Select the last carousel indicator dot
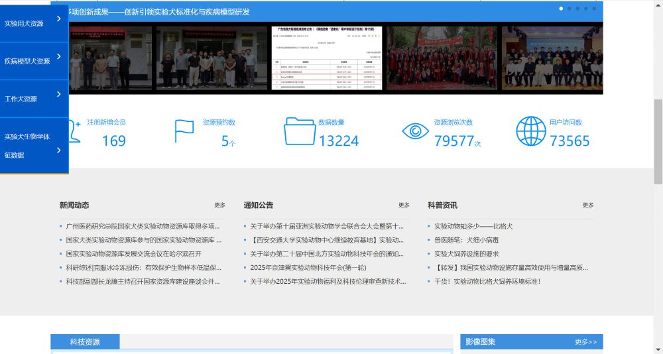 coord(594,9)
